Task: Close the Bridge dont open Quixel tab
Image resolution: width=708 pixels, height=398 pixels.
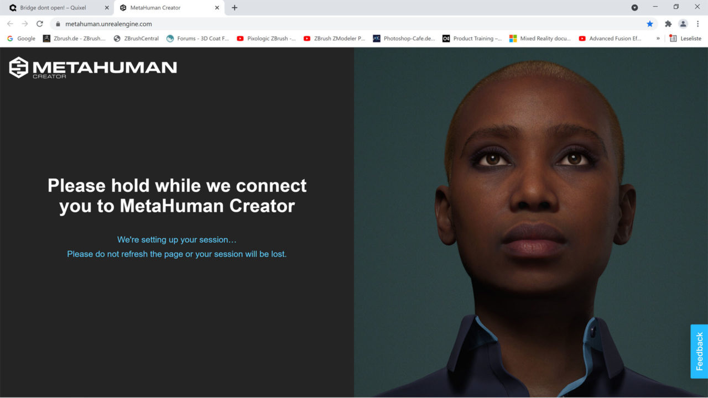Action: 106,8
